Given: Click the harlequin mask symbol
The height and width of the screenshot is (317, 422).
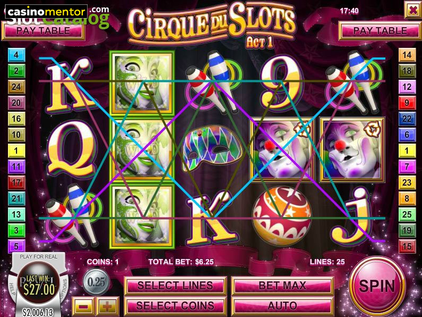Looking at the screenshot, I should point(212,148).
